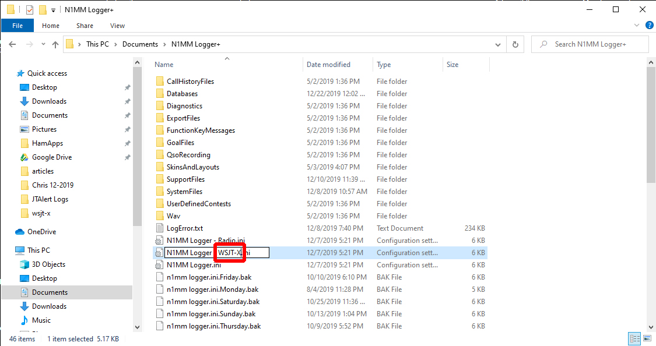This screenshot has width=656, height=346.
Task: Click the Databases folder icon
Action: [159, 94]
